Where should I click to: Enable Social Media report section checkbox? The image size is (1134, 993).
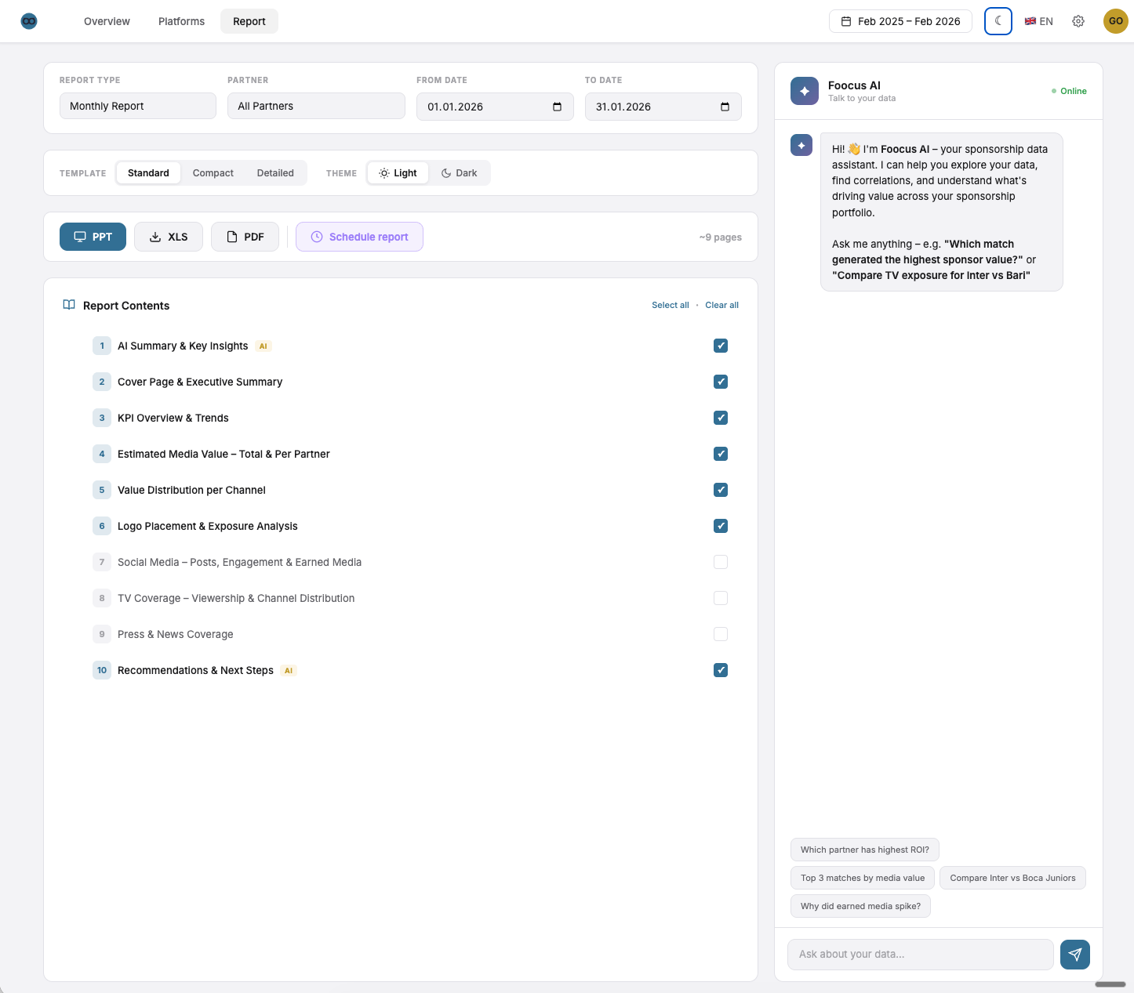tap(720, 562)
